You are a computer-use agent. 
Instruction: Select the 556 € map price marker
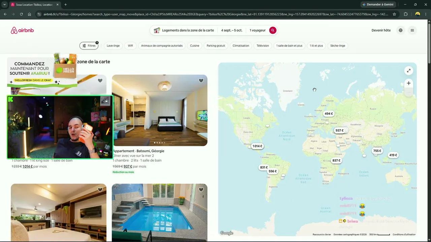(x=273, y=171)
